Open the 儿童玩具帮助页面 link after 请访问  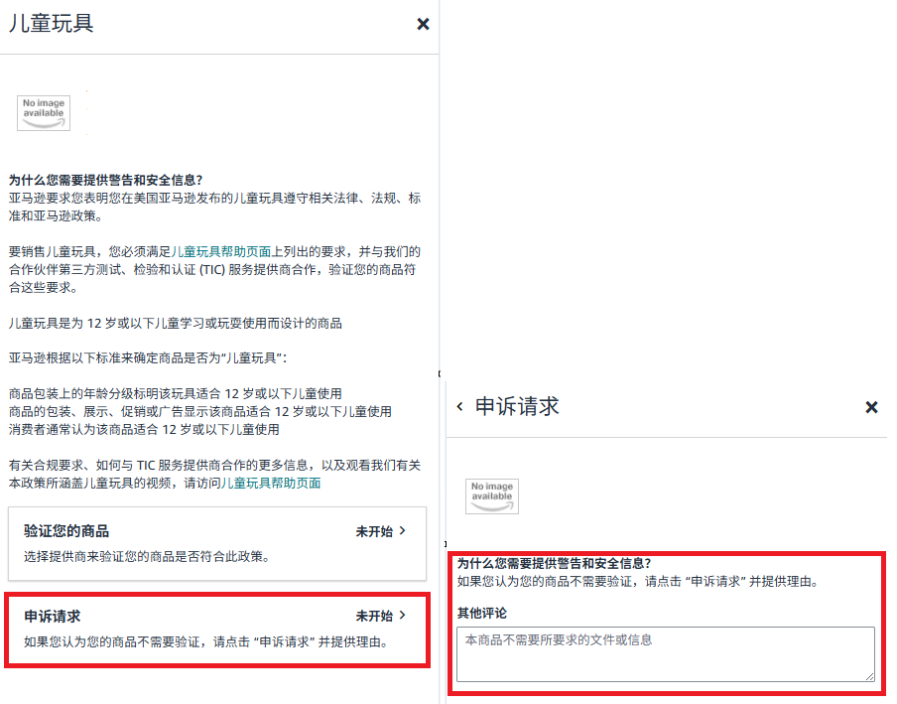click(271, 484)
